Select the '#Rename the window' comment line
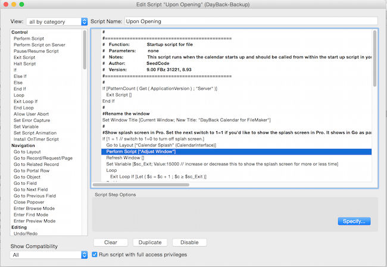Image resolution: width=387 pixels, height=267 pixels. 126,114
